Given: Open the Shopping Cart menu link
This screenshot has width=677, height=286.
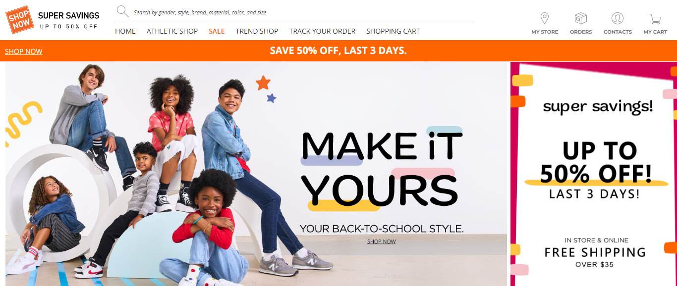Looking at the screenshot, I should click(x=393, y=31).
